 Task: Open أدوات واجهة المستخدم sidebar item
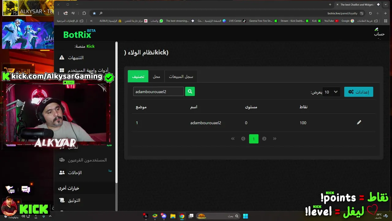coord(88,70)
